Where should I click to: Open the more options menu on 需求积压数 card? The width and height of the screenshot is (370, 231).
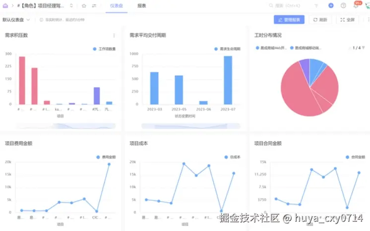(x=114, y=35)
